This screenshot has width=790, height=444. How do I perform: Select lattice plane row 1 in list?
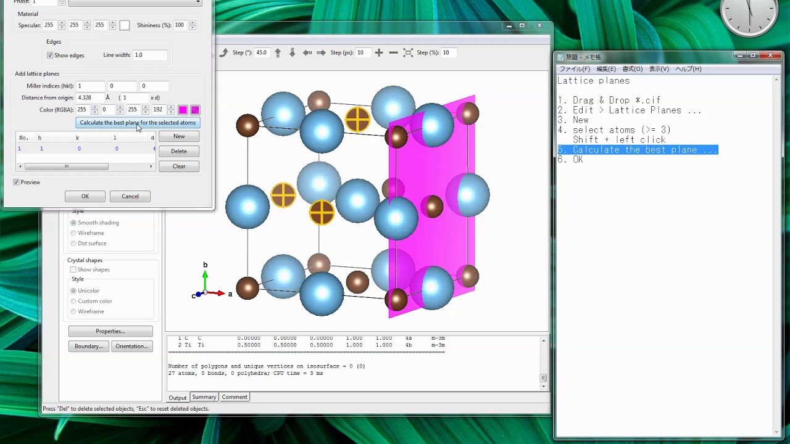point(86,149)
